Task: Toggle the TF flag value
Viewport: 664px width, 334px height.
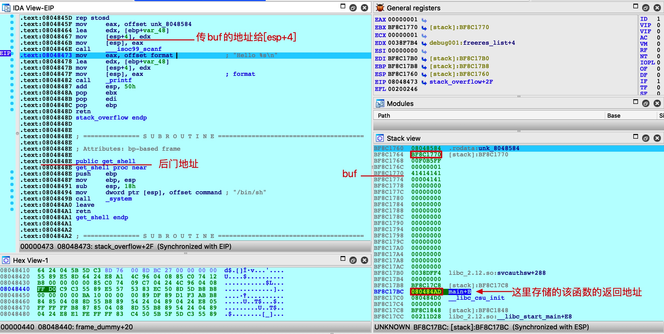Action: [x=659, y=88]
